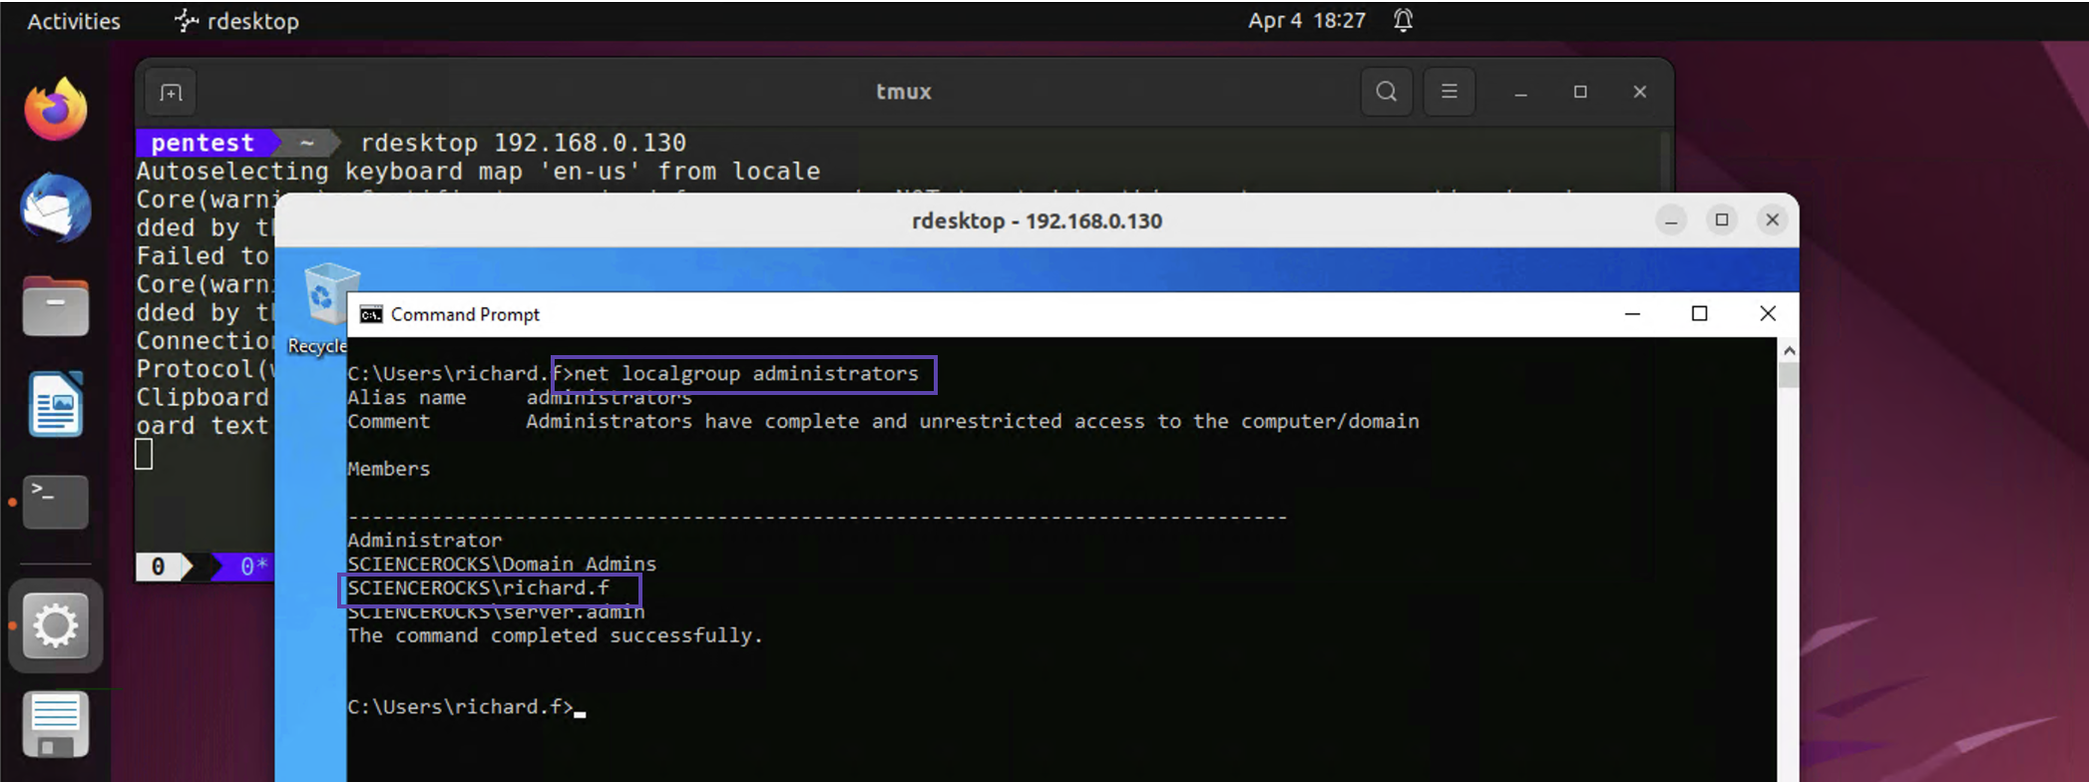Close the Command Prompt window
The image size is (2089, 782).
(x=1767, y=314)
